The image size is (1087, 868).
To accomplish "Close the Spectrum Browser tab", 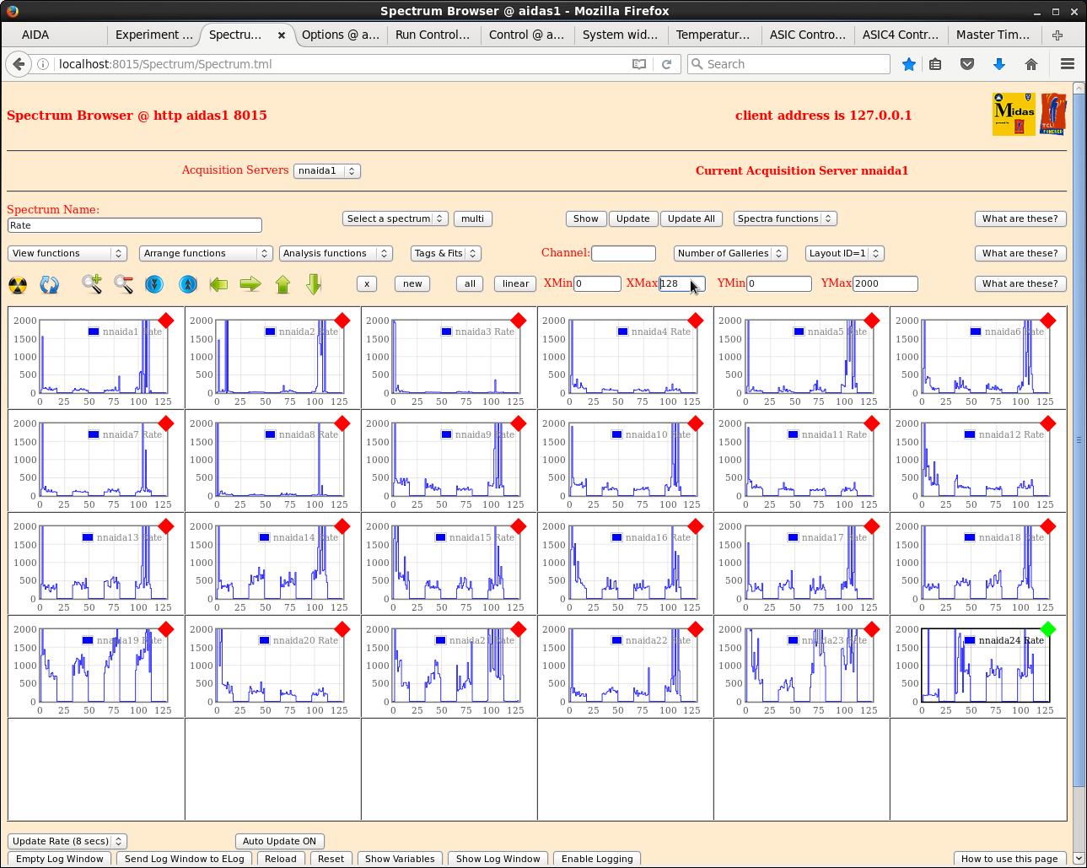I will [282, 35].
